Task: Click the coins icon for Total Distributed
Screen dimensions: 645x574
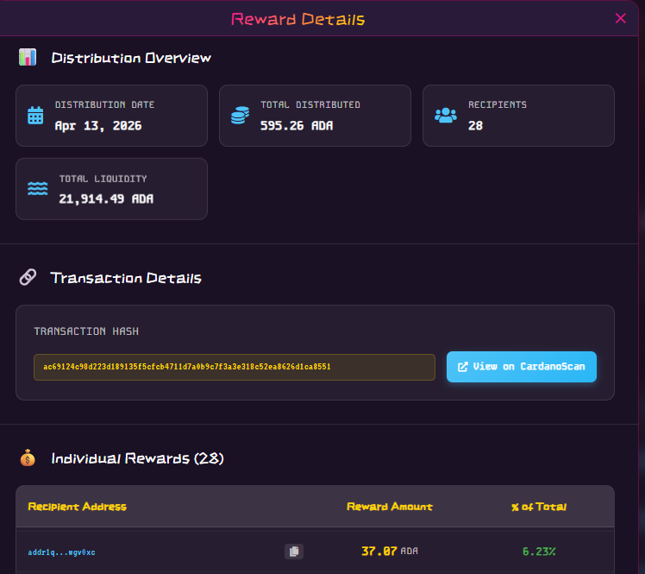Action: coord(240,116)
